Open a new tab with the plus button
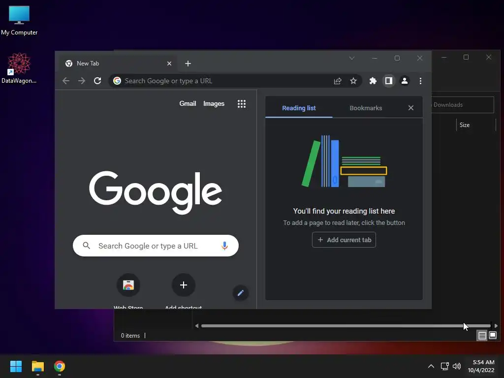Image resolution: width=504 pixels, height=378 pixels. coord(188,63)
